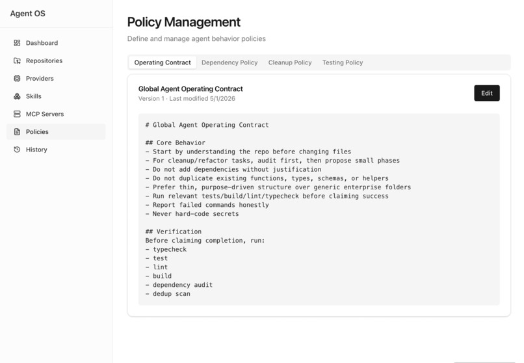Click the Policy Management heading
524x363 pixels.
[x=184, y=22]
